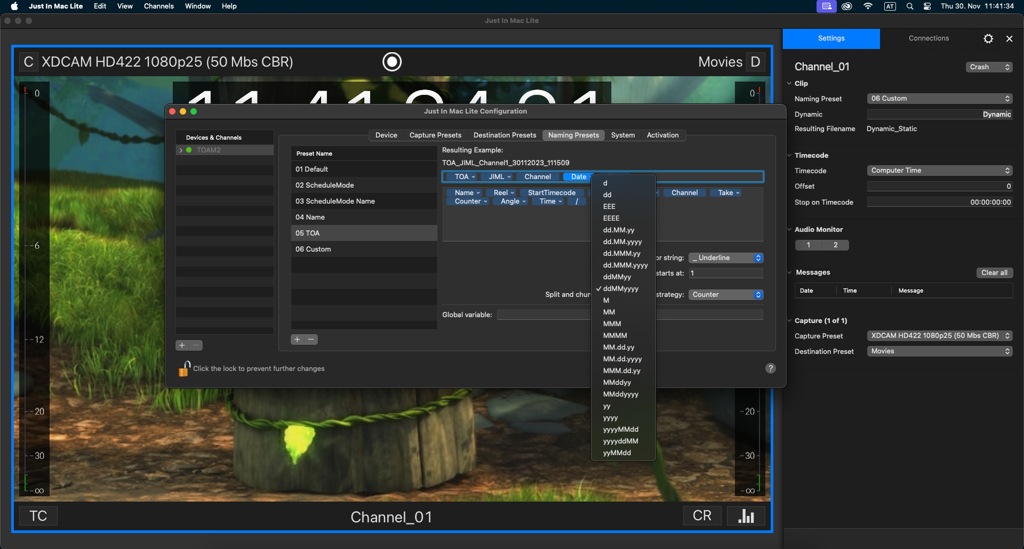Click the Dynamic clip name field
This screenshot has height=549, width=1024.
[940, 115]
